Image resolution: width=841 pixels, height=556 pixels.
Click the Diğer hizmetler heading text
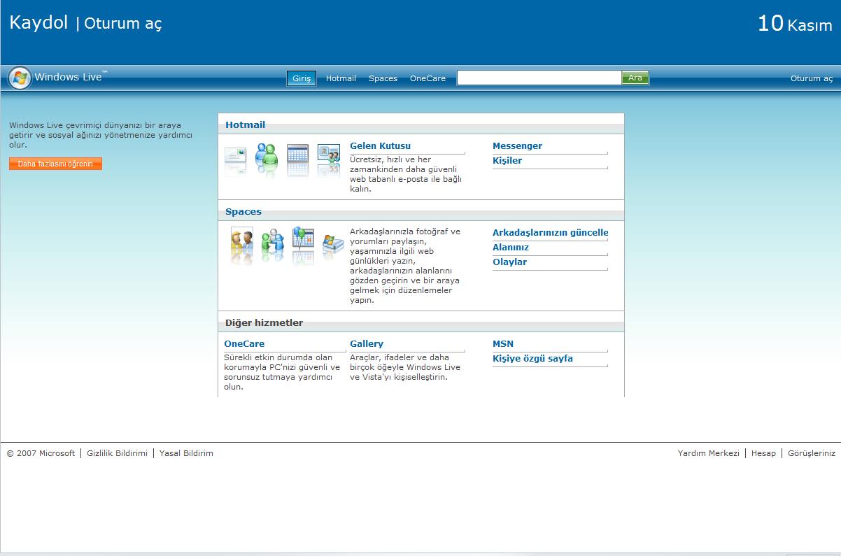(264, 323)
